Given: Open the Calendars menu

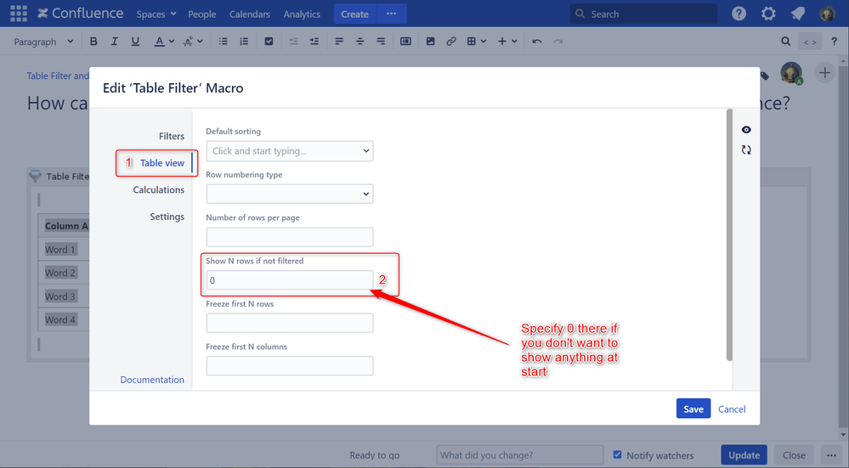Looking at the screenshot, I should tap(250, 14).
